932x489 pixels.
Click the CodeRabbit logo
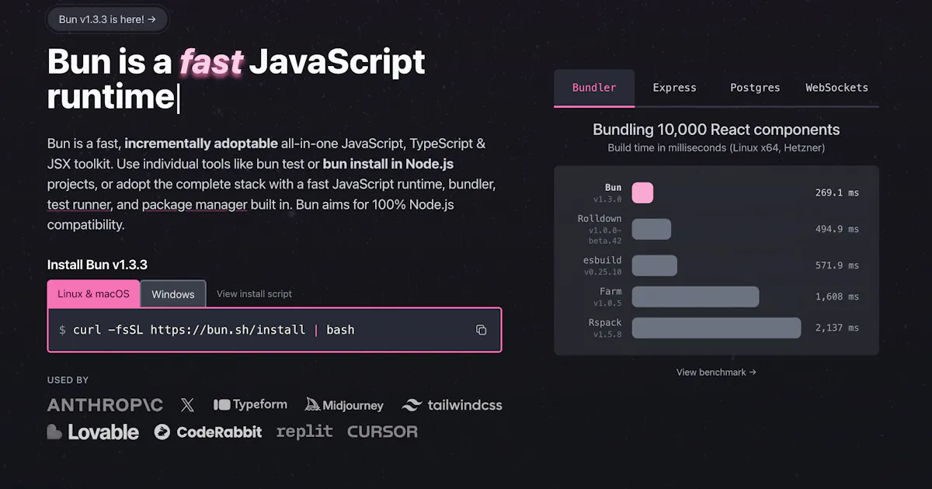[x=208, y=432]
